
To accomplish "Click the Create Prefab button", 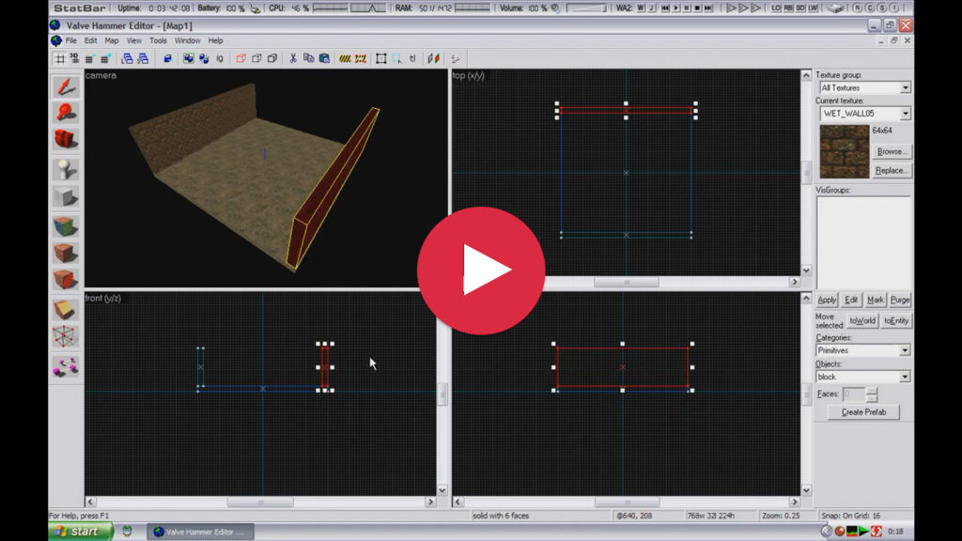I will tap(863, 412).
